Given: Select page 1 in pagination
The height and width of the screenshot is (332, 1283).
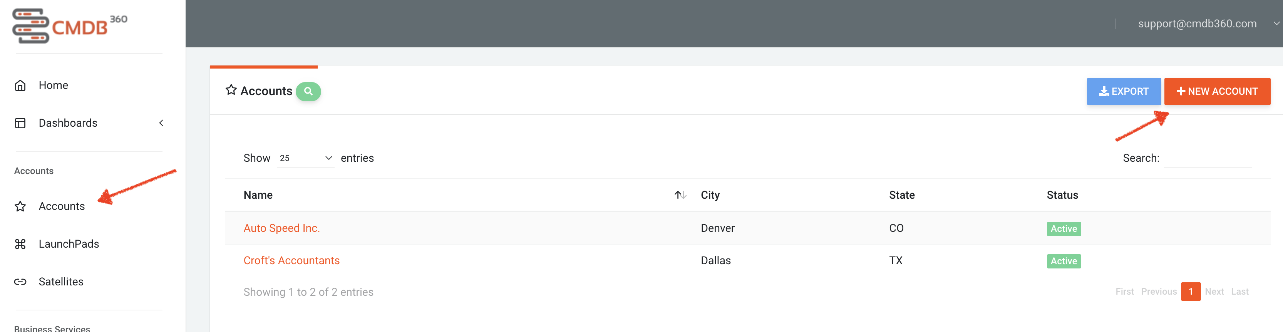Looking at the screenshot, I should (x=1191, y=292).
